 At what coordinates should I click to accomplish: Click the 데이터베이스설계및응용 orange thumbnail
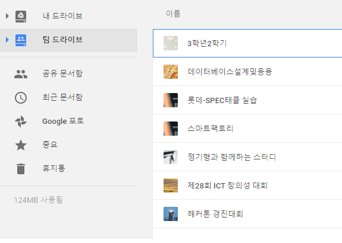coord(171,72)
